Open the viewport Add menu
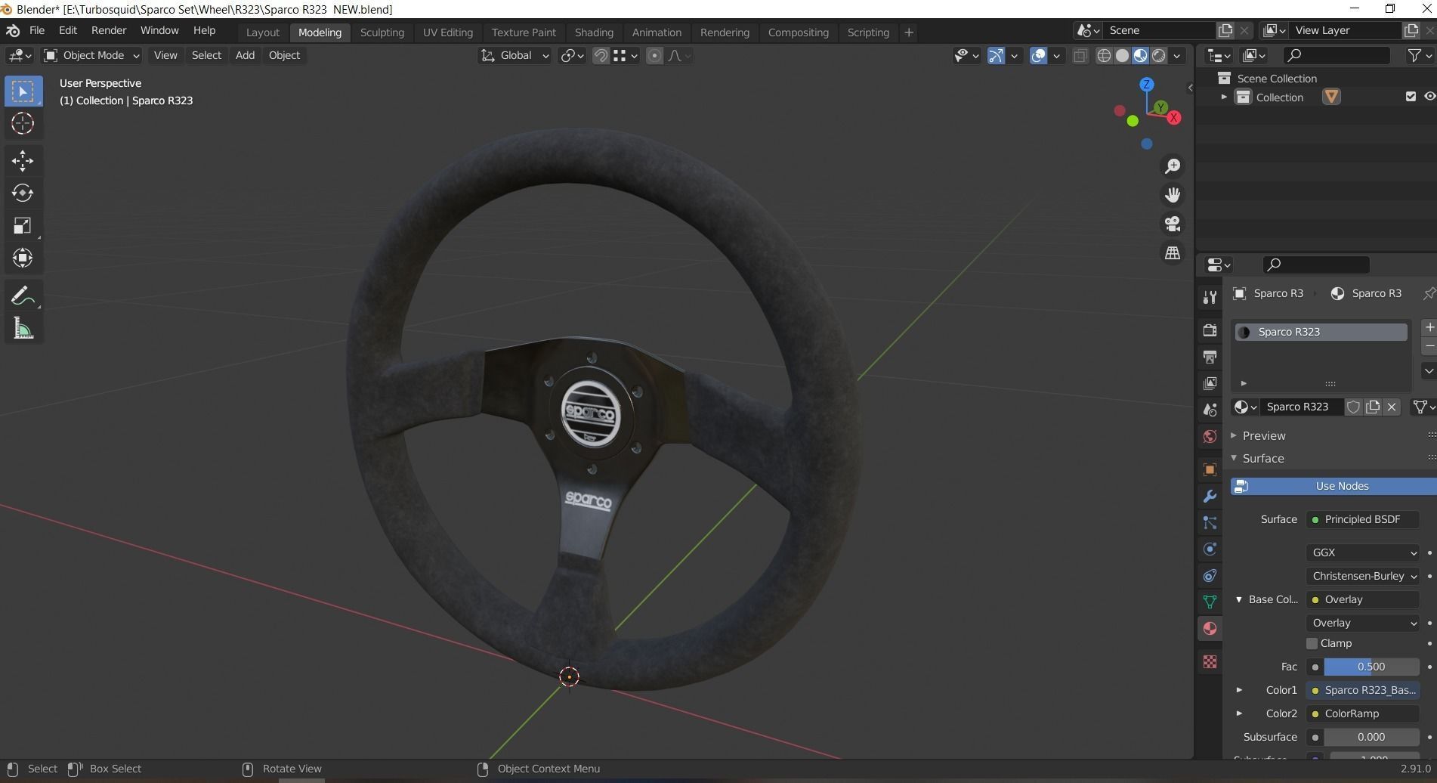The height and width of the screenshot is (783, 1437). (245, 55)
